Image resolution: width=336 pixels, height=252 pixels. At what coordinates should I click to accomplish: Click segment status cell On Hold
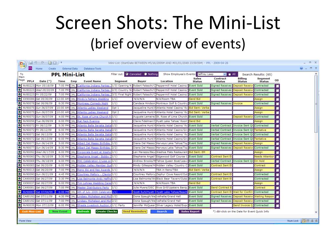pyautogui.click(x=264, y=161)
